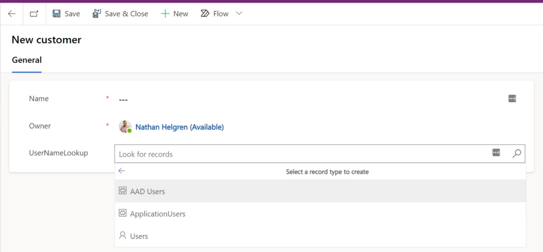The width and height of the screenshot is (543, 252).
Task: Open the UserNameLookup field options icon
Action: (x=496, y=152)
